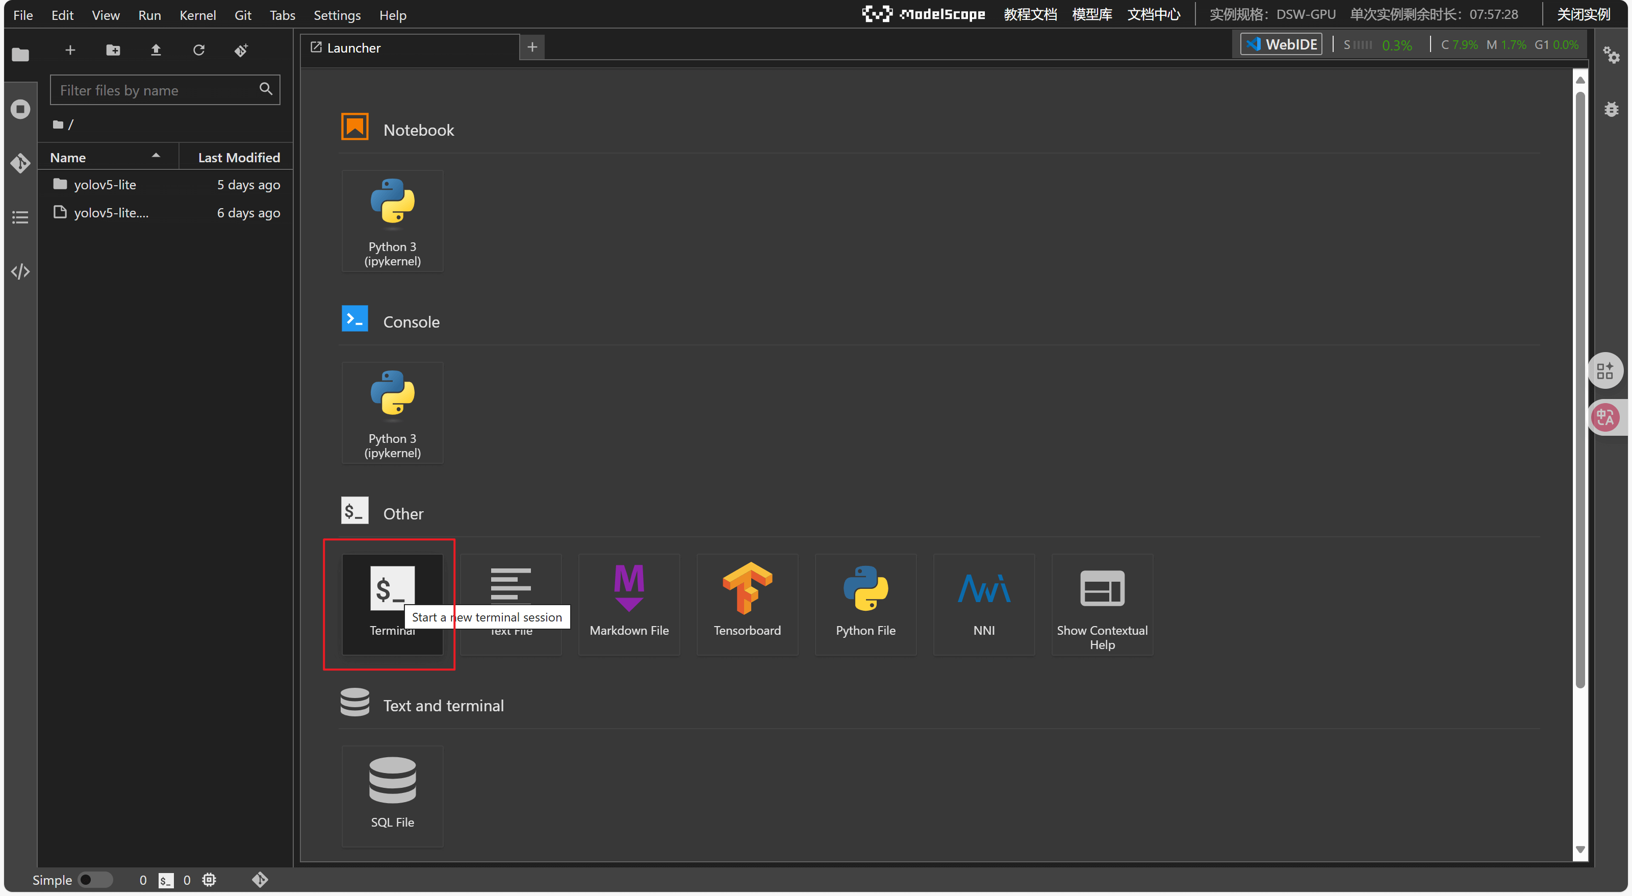
Task: Open the yolov5-lite folder
Action: tap(105, 184)
